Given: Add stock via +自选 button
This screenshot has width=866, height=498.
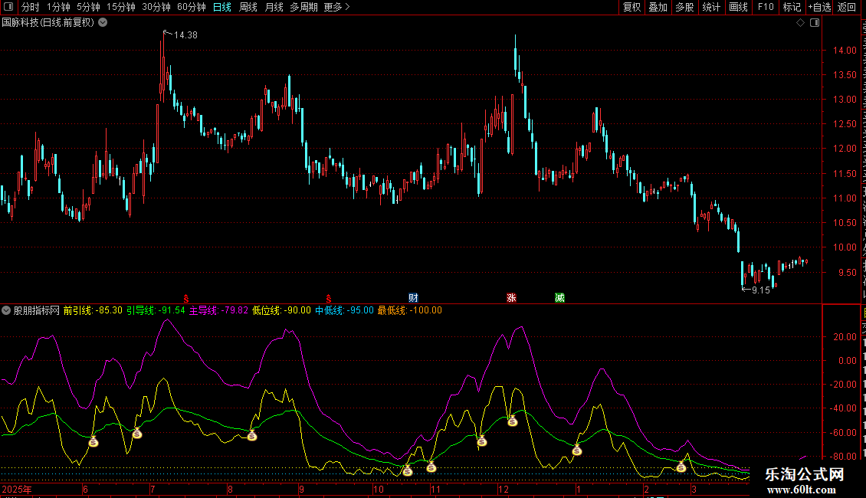Looking at the screenshot, I should (819, 7).
